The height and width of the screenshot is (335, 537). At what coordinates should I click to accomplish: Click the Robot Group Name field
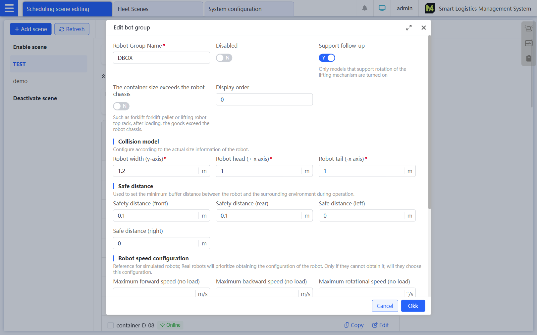[161, 58]
